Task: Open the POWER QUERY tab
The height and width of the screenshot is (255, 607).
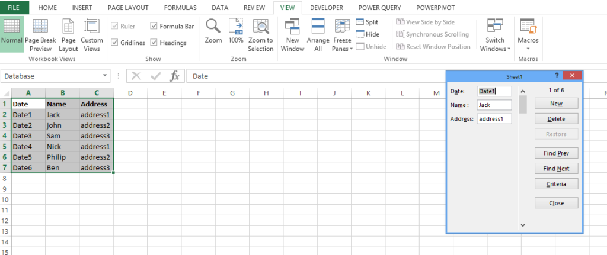Action: tap(379, 8)
